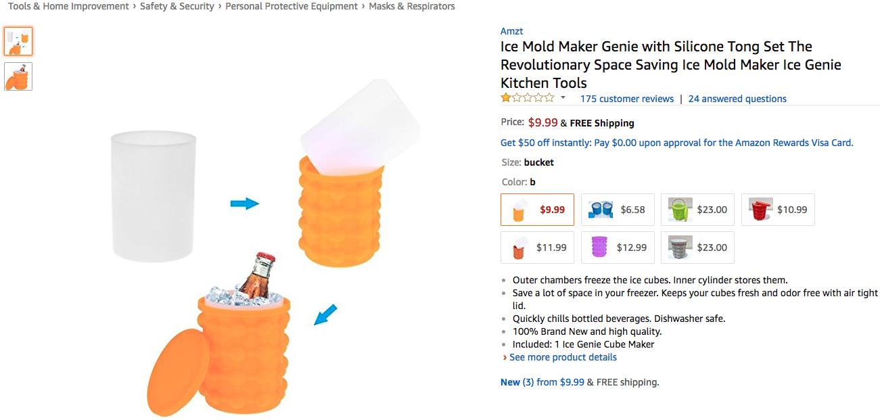This screenshot has width=880, height=420.
Task: Open the 24 answered questions link
Action: [737, 99]
